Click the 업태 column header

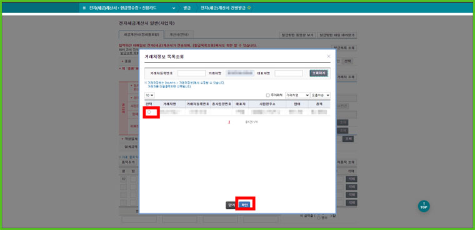click(x=297, y=104)
